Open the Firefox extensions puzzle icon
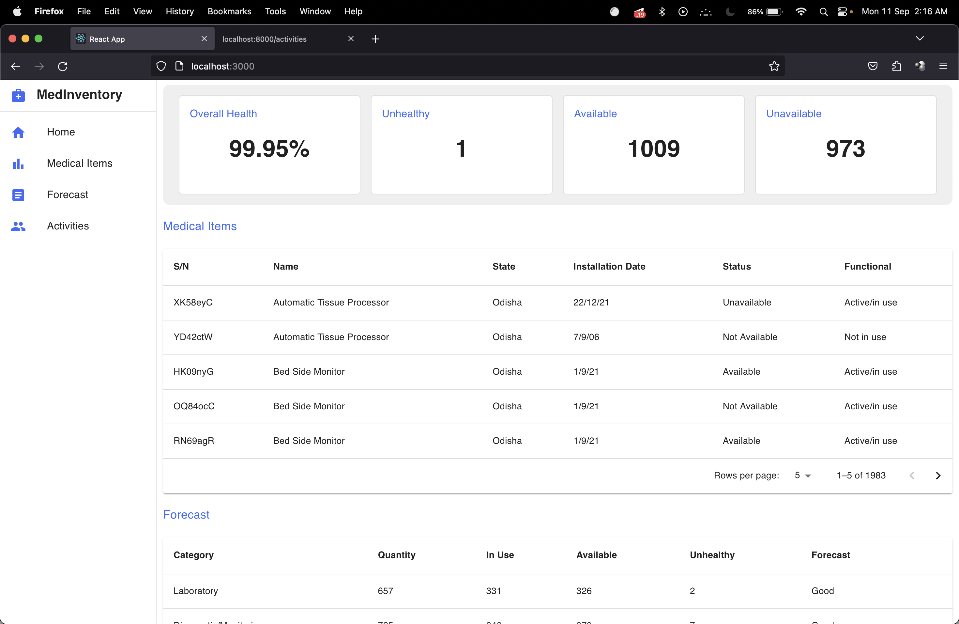The image size is (959, 624). coord(896,66)
